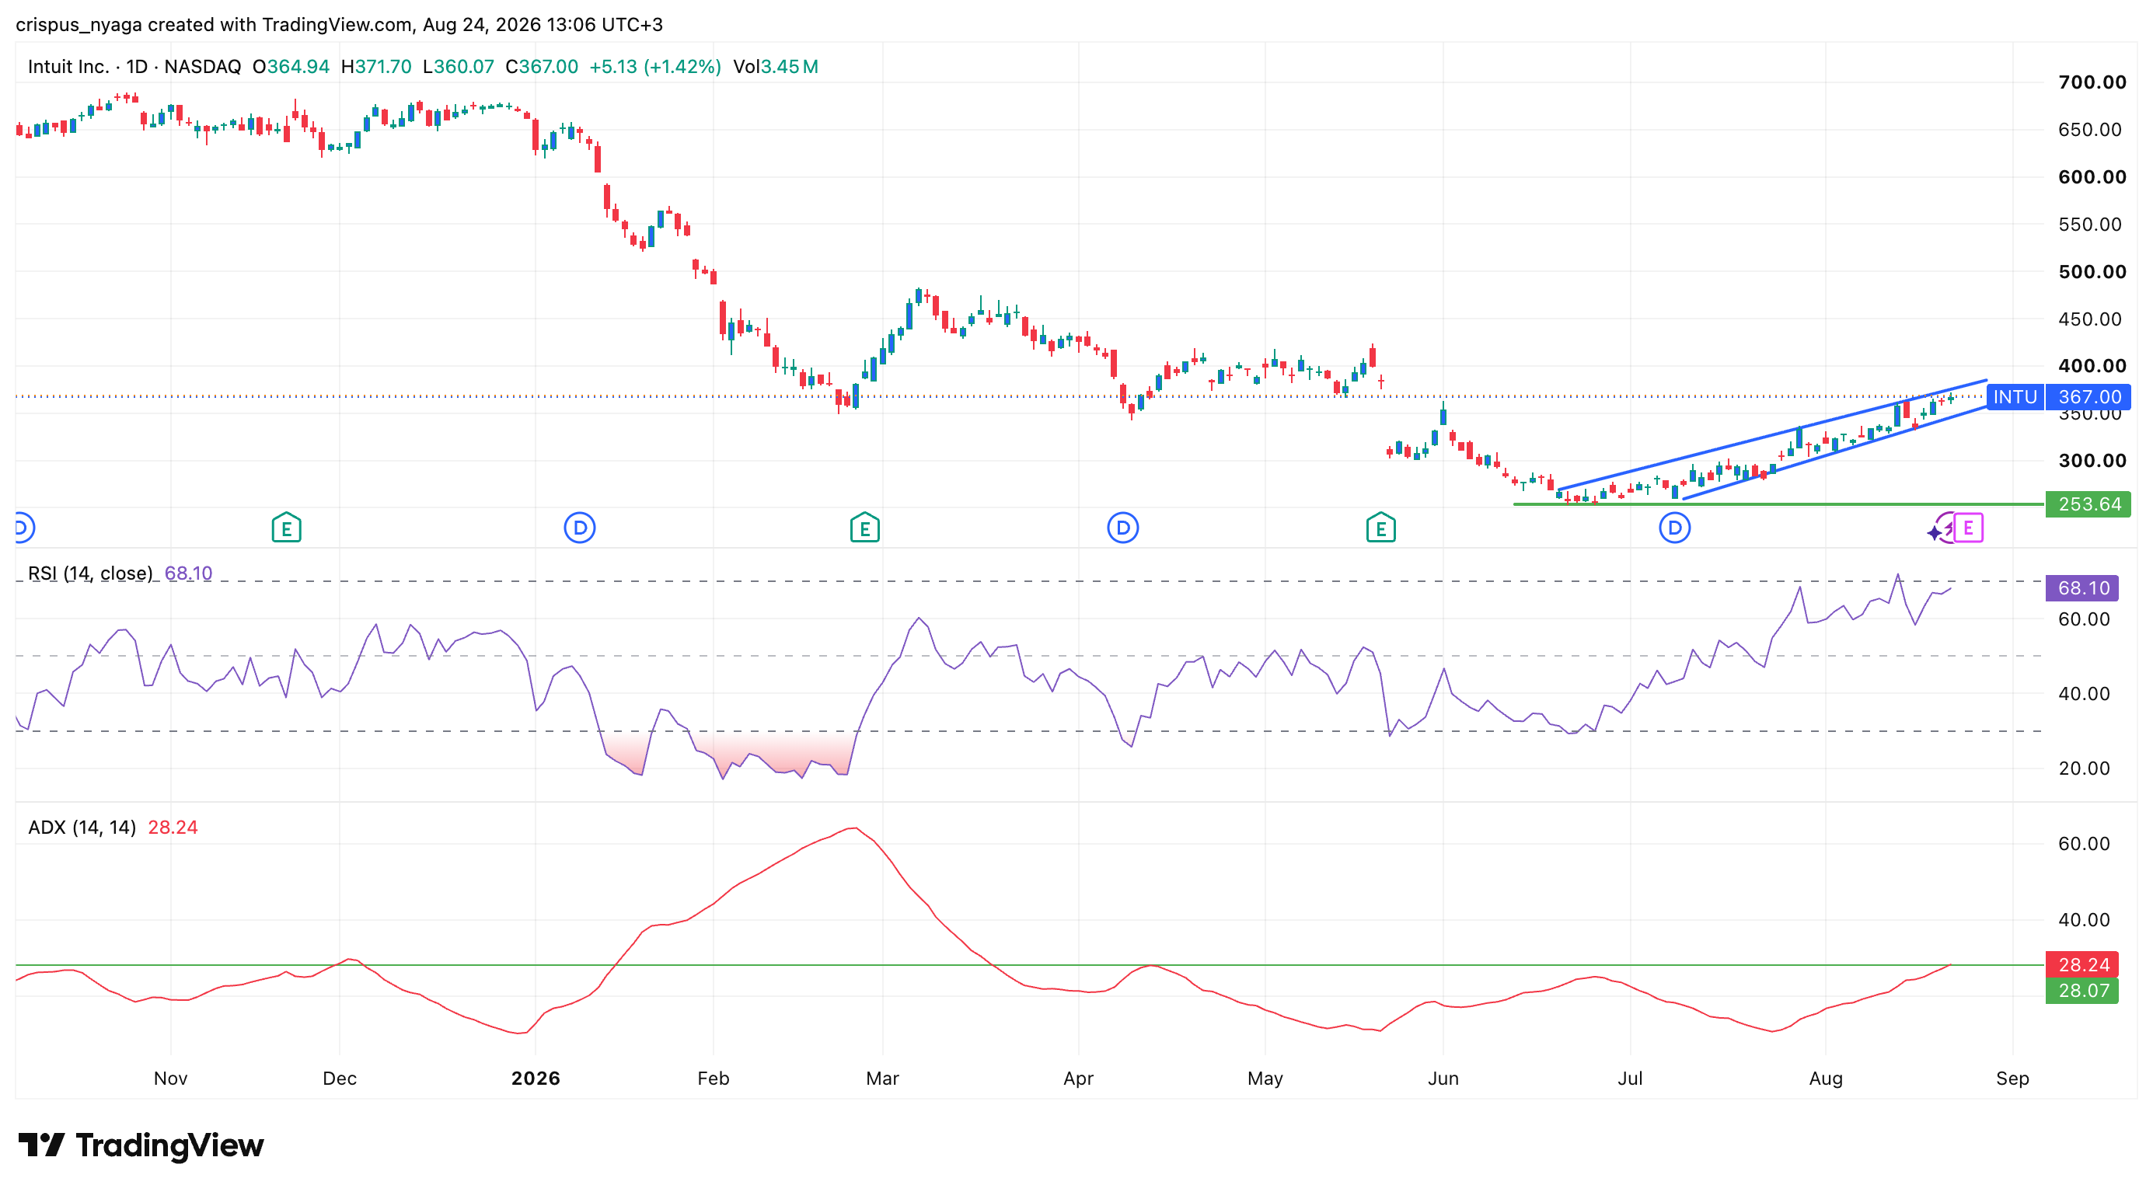The width and height of the screenshot is (2153, 1192).
Task: Click the Jul label on time axis
Action: (1630, 1079)
